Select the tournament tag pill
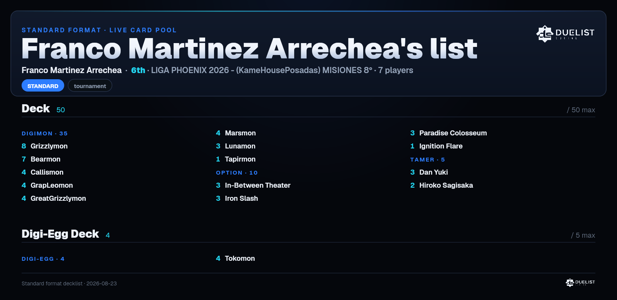Viewport: 617px width, 300px height. click(x=90, y=86)
